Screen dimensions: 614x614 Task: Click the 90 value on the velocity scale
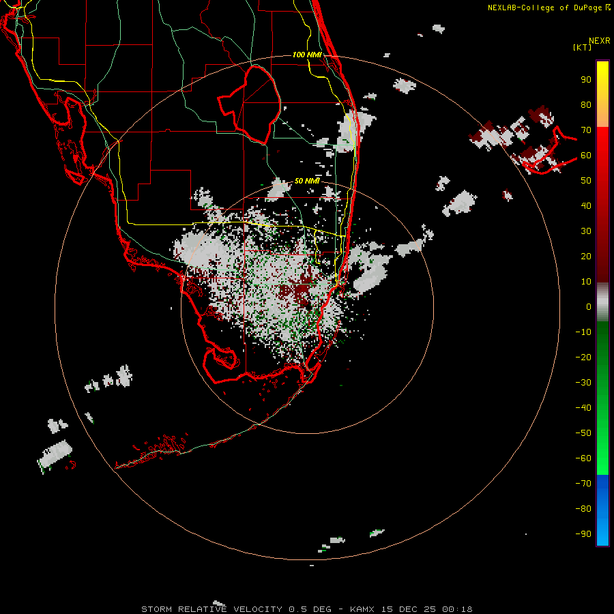tap(586, 80)
